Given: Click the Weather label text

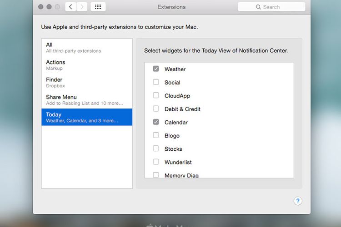Looking at the screenshot, I should [175, 69].
